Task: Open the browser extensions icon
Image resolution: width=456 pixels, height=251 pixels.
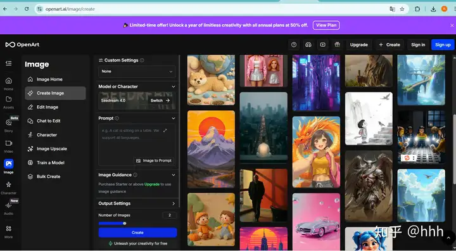Action: [x=417, y=9]
